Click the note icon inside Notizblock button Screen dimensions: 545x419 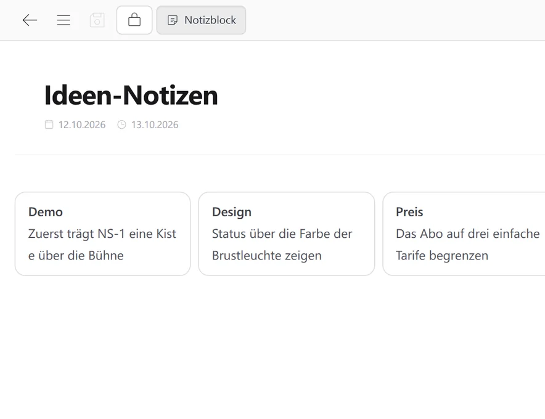pyautogui.click(x=173, y=20)
